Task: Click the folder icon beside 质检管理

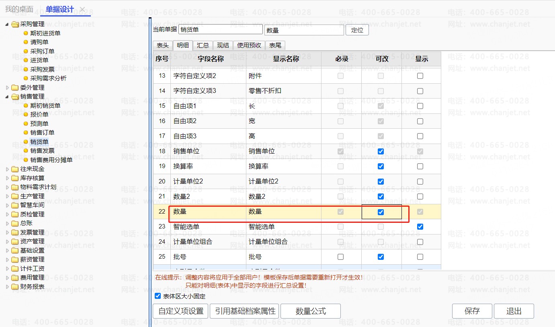Action: point(15,214)
